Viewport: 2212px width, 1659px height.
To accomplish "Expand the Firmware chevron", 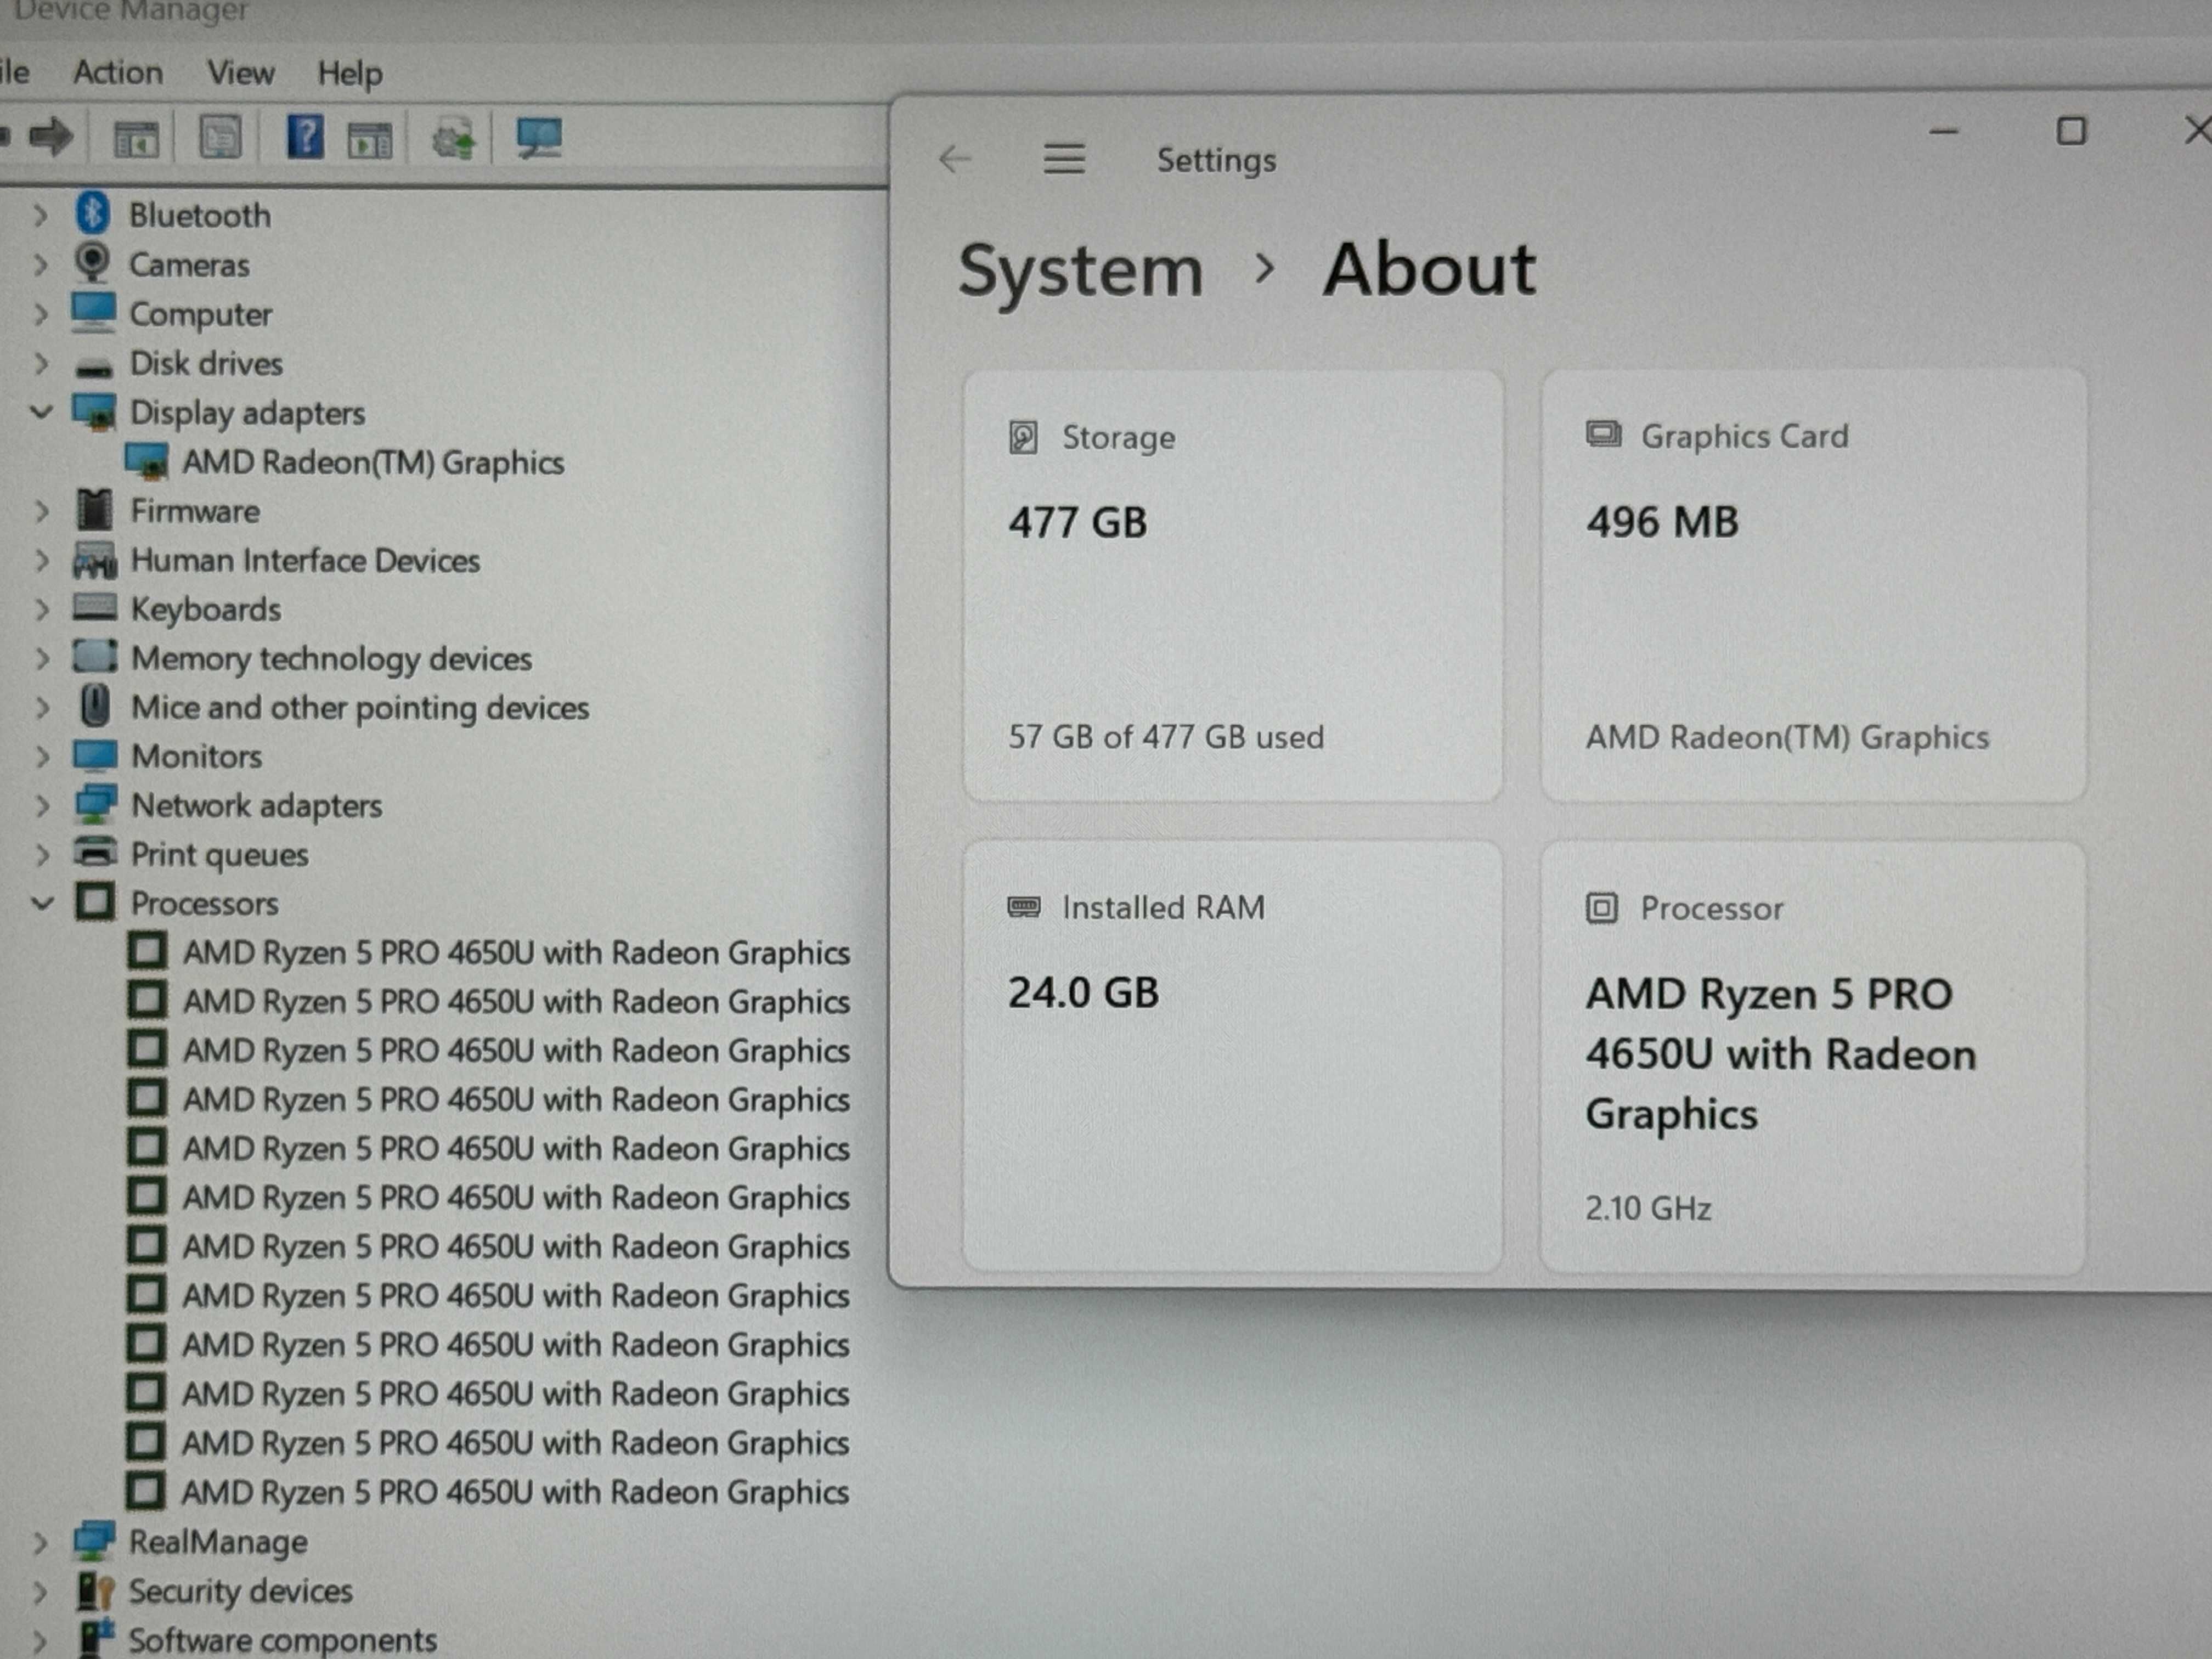I will click(41, 511).
